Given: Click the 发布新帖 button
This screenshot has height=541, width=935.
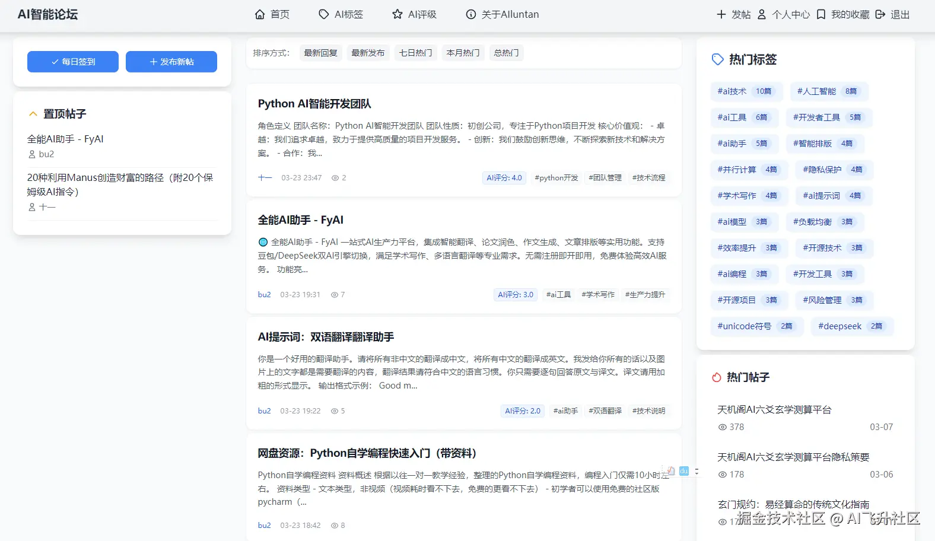Looking at the screenshot, I should [171, 62].
